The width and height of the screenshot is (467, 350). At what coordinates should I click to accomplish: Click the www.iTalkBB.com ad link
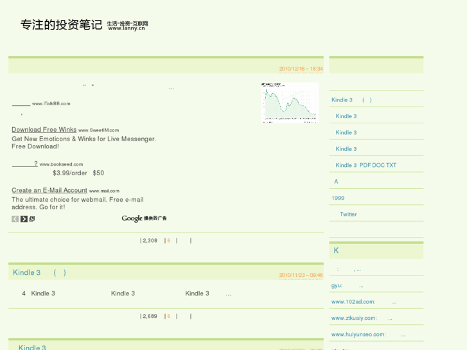pyautogui.click(x=51, y=103)
